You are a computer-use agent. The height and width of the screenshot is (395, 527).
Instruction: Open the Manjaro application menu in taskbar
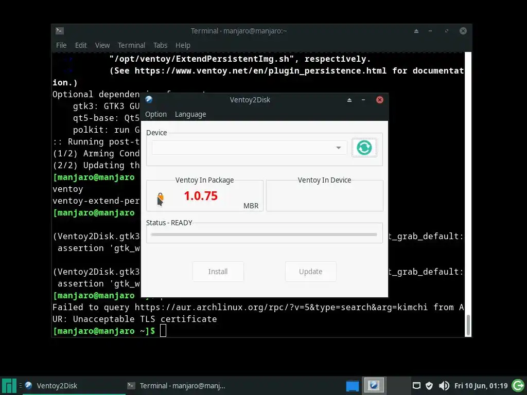point(9,386)
